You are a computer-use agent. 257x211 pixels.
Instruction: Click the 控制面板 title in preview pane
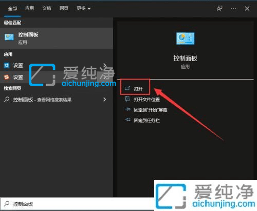(185, 58)
